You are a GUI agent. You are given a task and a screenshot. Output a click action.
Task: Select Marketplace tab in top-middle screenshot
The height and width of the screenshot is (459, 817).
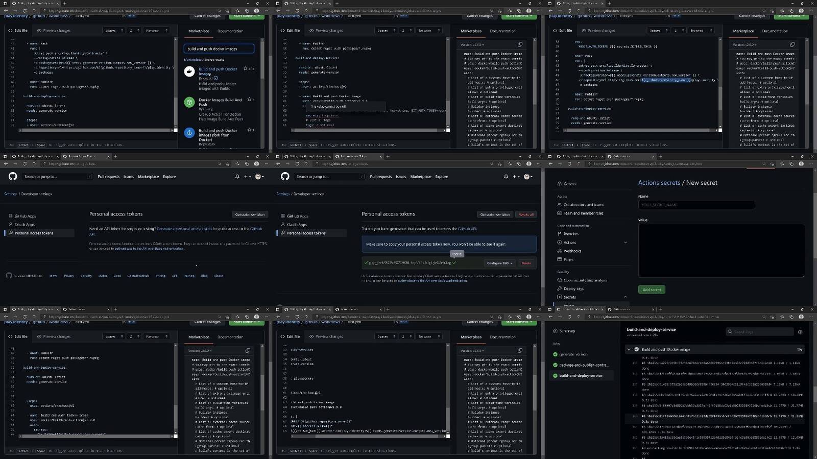[471, 31]
